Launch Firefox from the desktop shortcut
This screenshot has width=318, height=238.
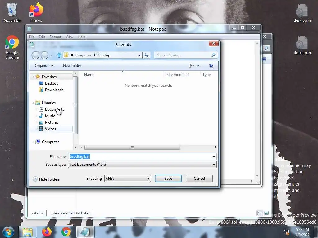click(x=36, y=12)
